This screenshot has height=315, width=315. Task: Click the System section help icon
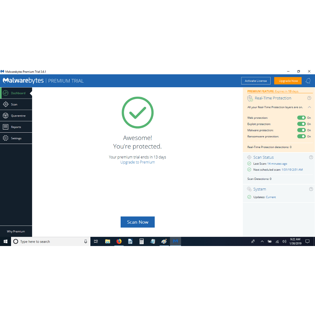(311, 189)
